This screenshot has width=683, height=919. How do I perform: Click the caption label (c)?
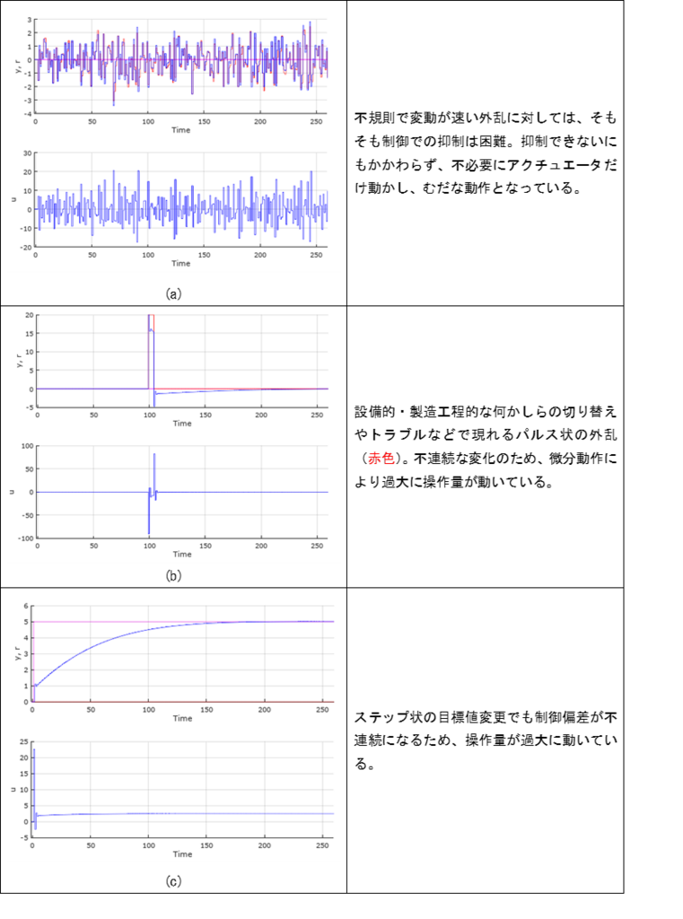(x=173, y=881)
